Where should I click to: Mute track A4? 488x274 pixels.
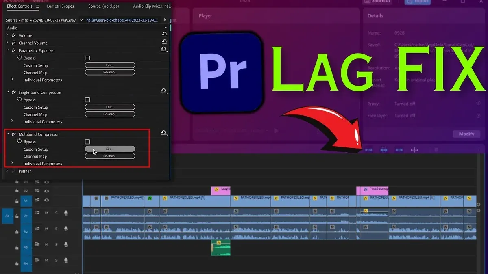click(47, 260)
